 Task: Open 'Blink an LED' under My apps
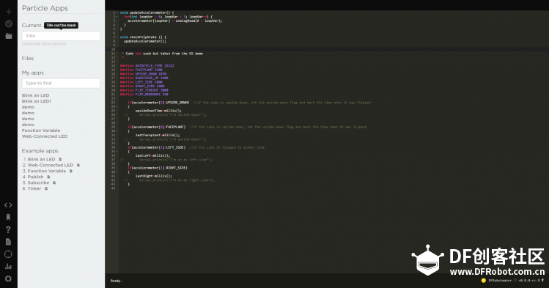click(35, 95)
